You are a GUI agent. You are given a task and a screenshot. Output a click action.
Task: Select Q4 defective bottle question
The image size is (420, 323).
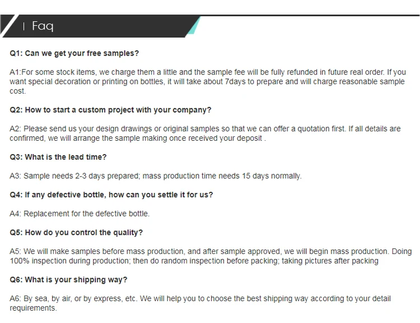coord(111,195)
